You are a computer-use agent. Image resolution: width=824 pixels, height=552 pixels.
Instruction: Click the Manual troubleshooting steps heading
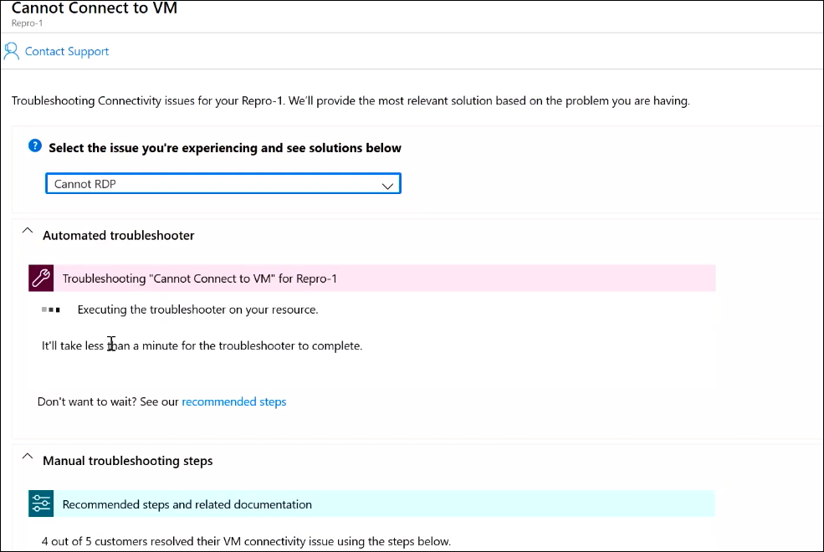127,461
